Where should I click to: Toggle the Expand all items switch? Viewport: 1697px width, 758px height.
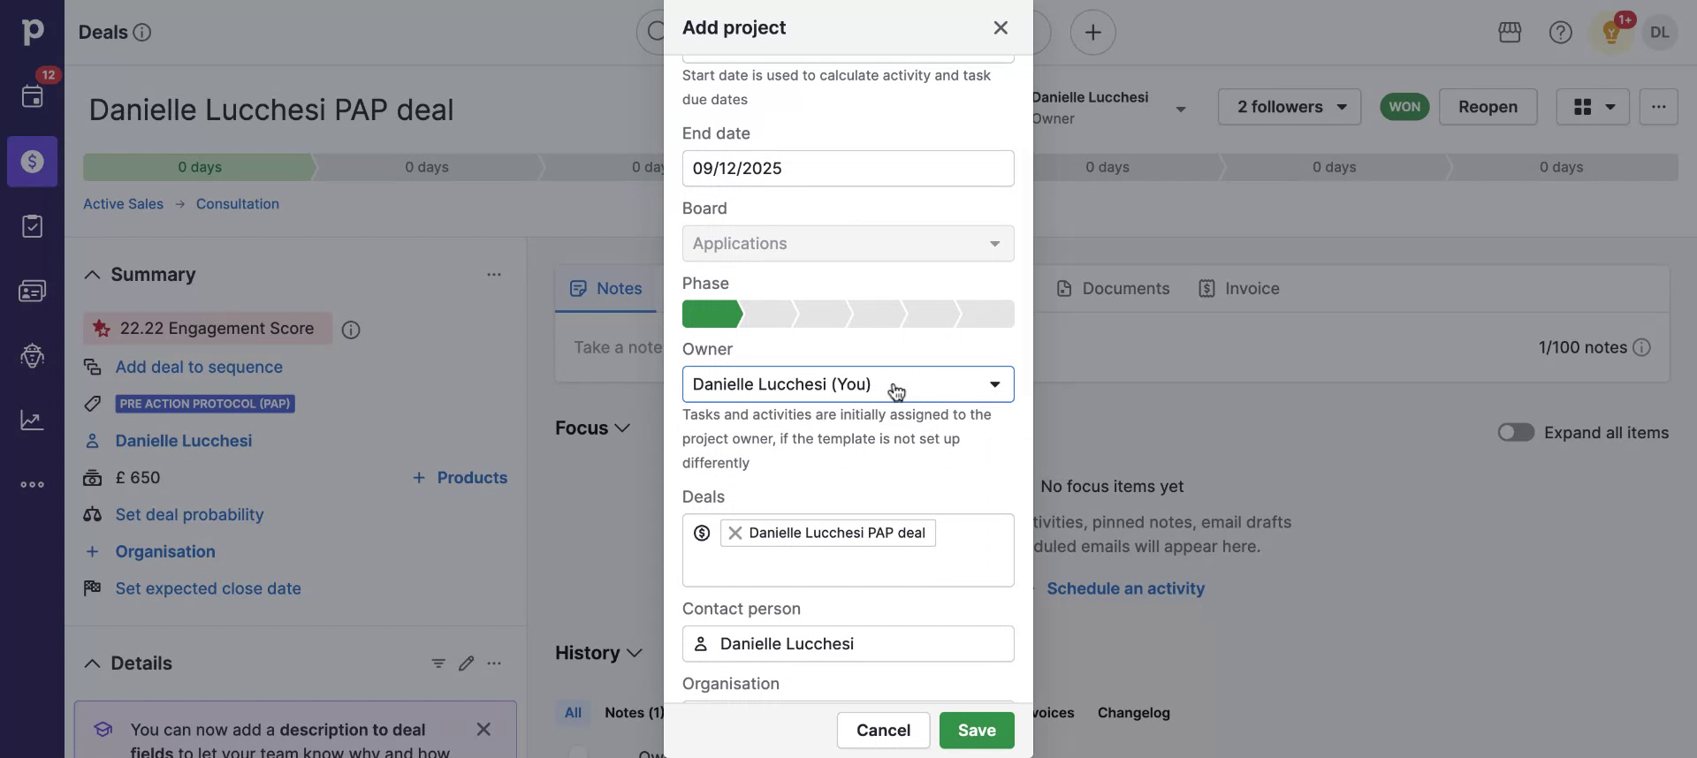[x=1516, y=433]
